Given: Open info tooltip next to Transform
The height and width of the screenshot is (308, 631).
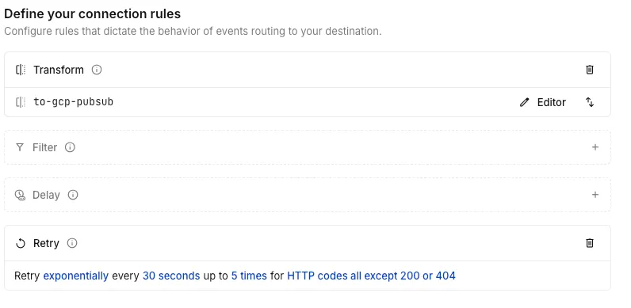Looking at the screenshot, I should click(x=97, y=70).
